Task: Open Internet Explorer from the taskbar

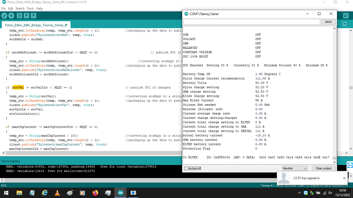Action: coord(45,193)
